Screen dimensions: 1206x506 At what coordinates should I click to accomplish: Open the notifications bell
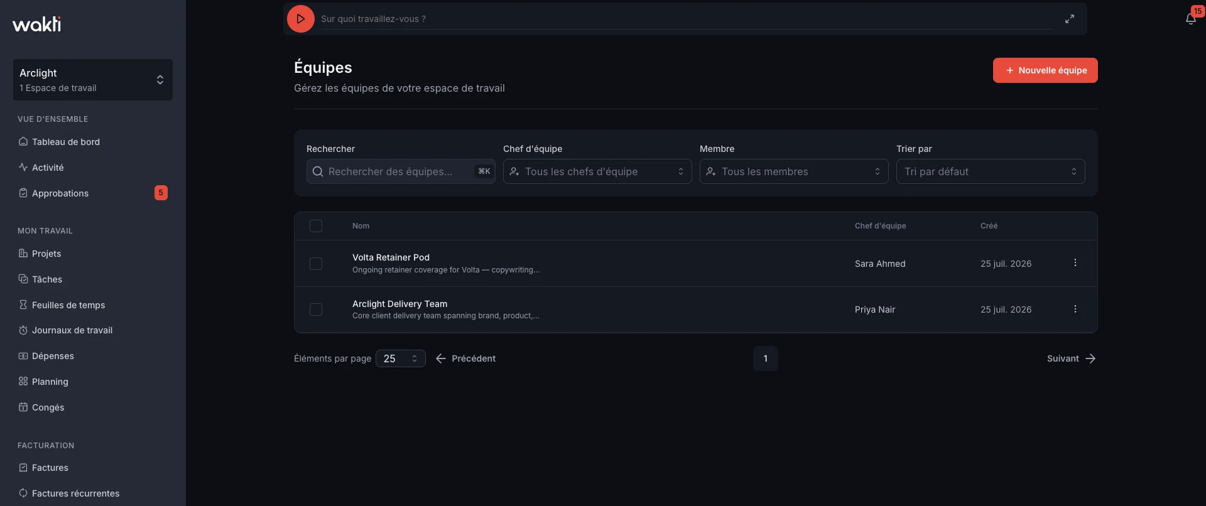[x=1190, y=19]
